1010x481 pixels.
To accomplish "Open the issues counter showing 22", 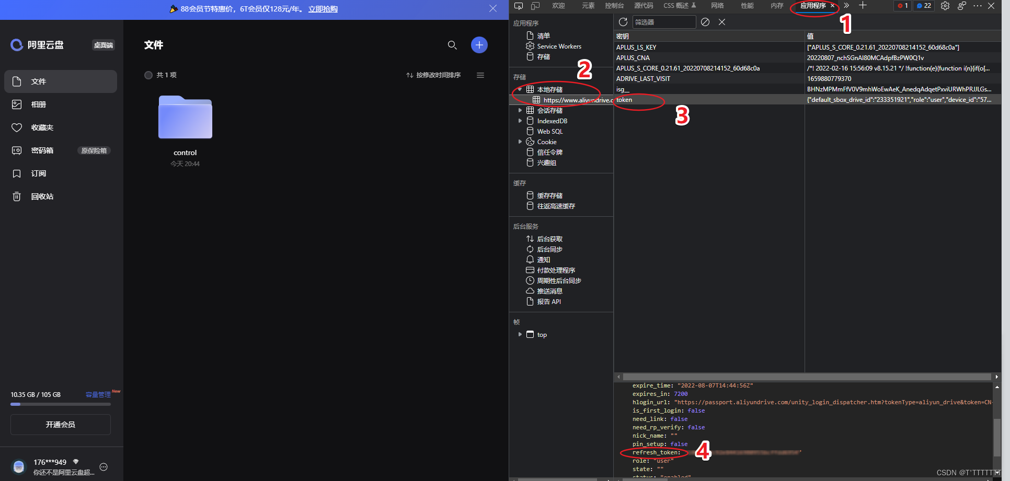I will tap(924, 6).
